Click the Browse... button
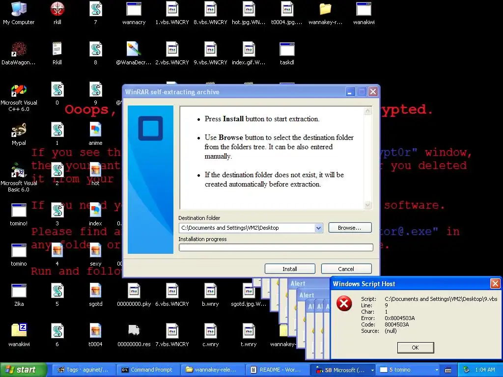The width and height of the screenshot is (503, 377). tap(350, 228)
